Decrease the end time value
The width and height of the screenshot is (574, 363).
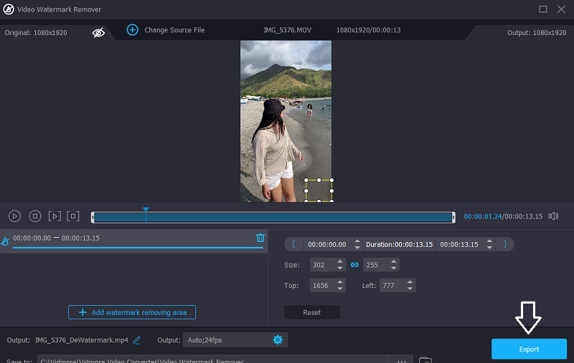pyautogui.click(x=489, y=248)
